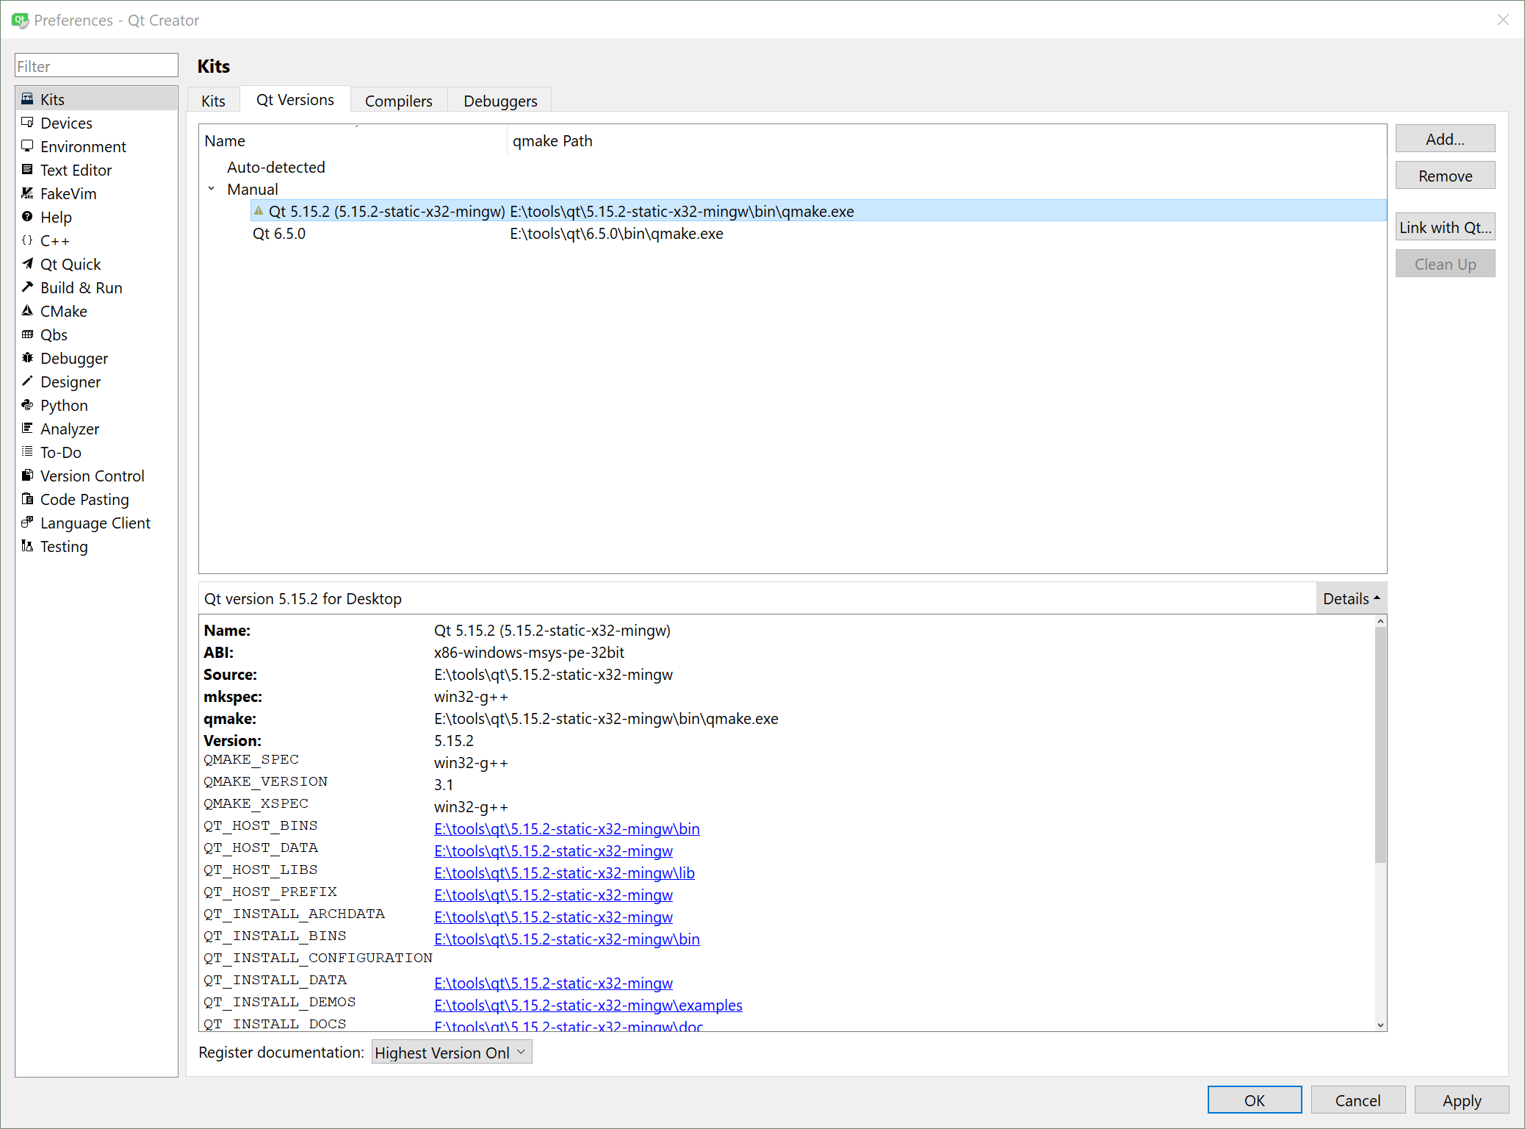Select the Kits category icon in sidebar
The height and width of the screenshot is (1129, 1525).
(27, 98)
